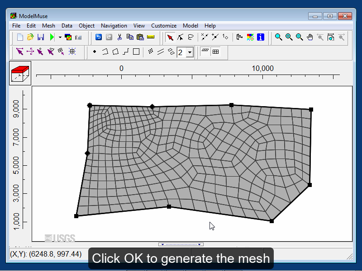
Task: Activate the Measure ruler tool
Action: 151,37
